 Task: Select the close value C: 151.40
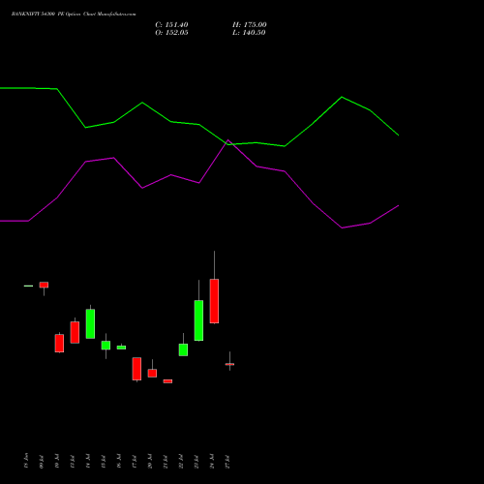coord(171,25)
